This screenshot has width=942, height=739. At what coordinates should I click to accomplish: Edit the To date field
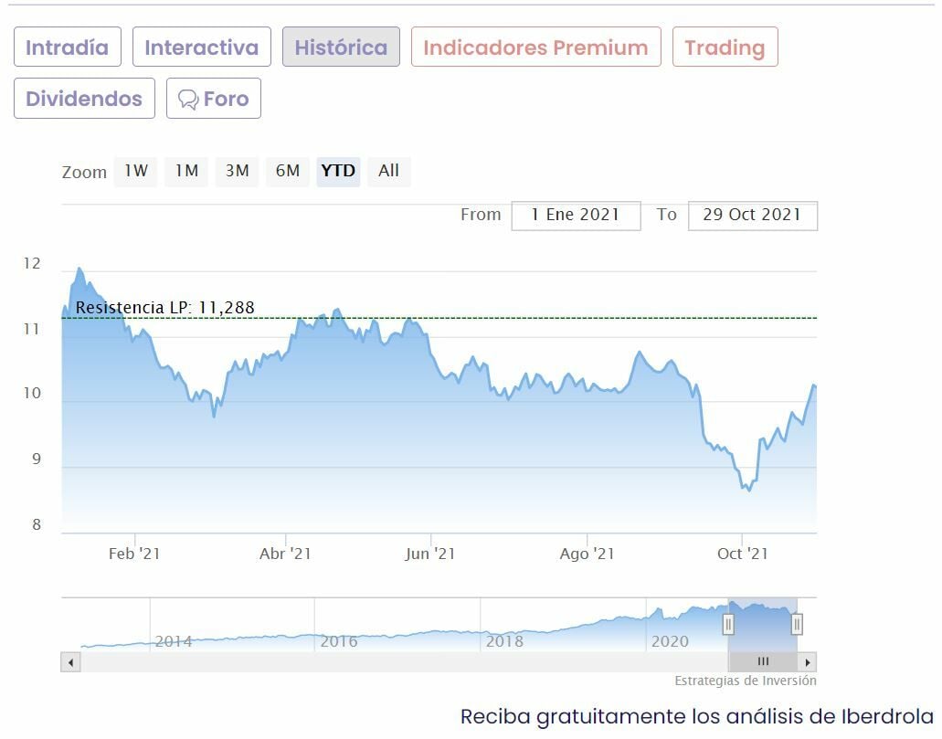click(752, 216)
